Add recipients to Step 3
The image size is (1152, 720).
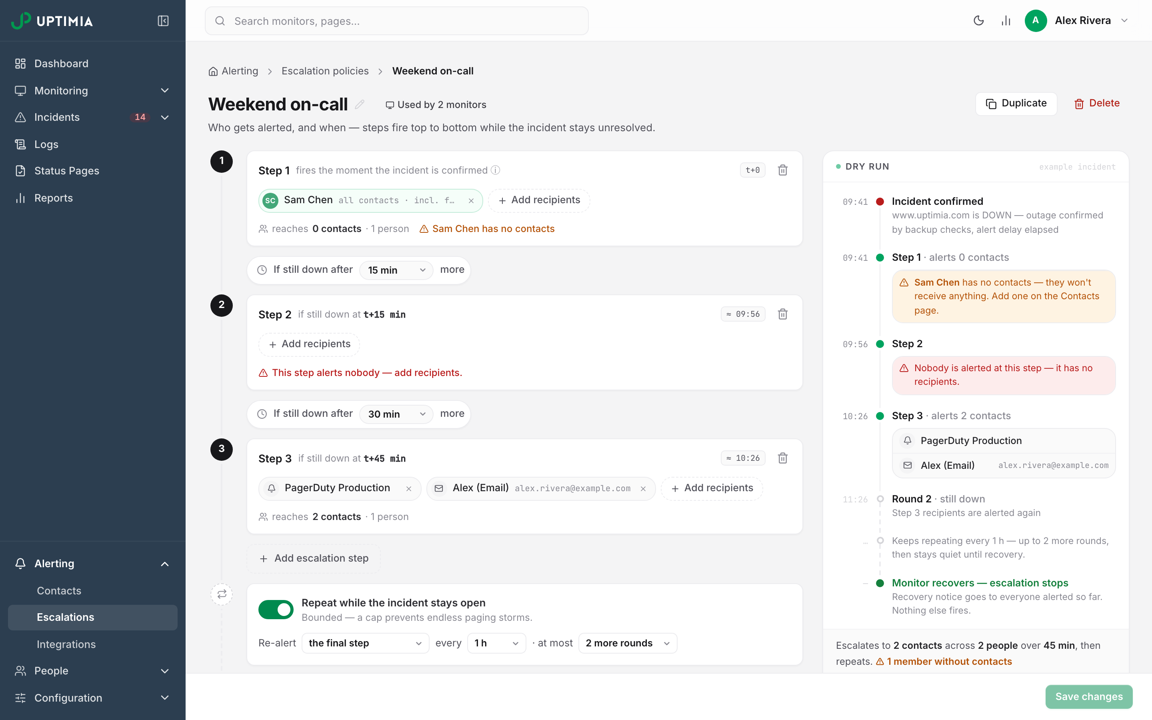712,488
